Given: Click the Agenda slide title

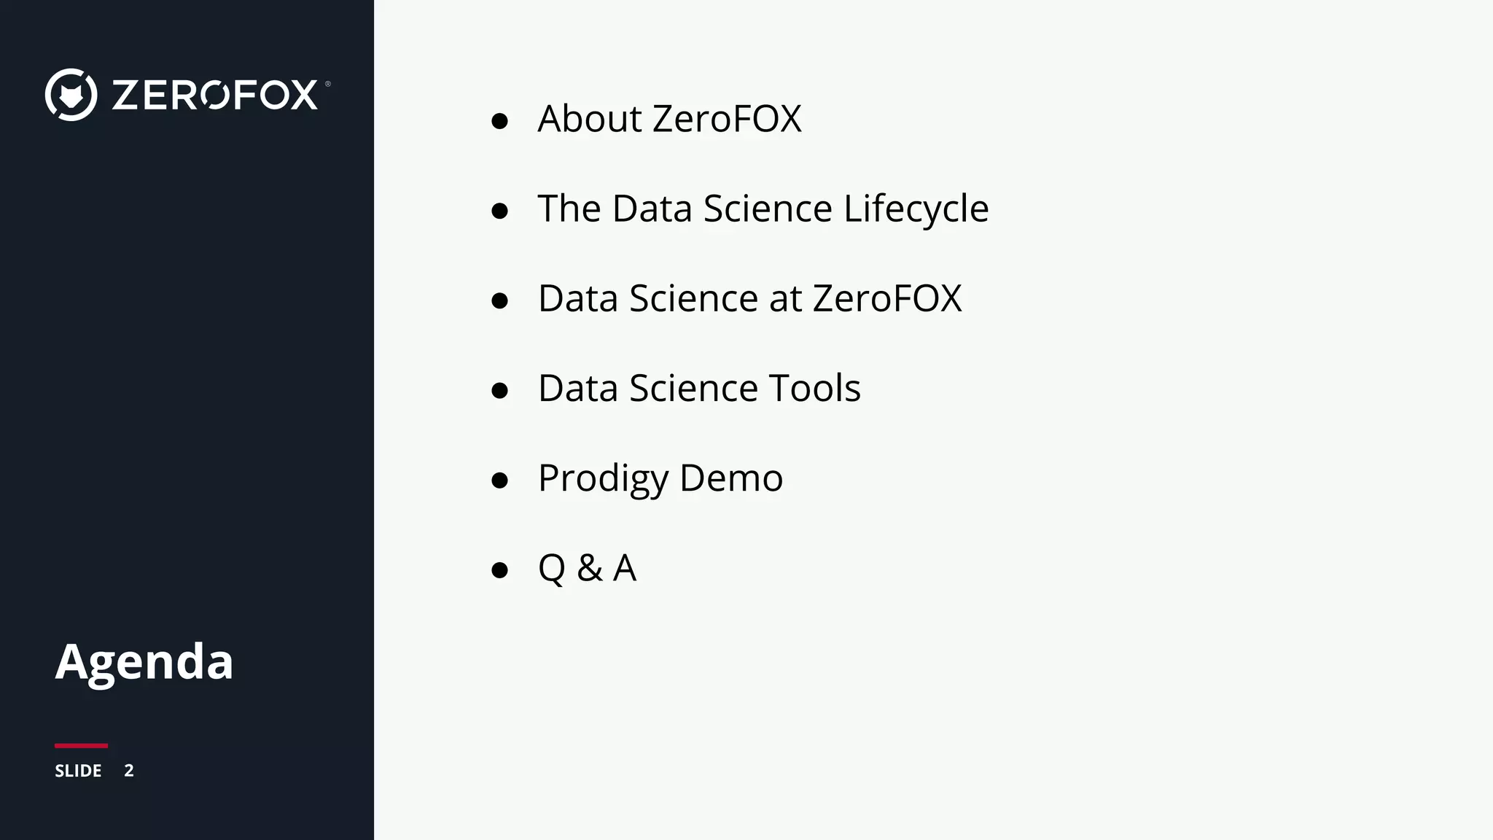Looking at the screenshot, I should [144, 662].
